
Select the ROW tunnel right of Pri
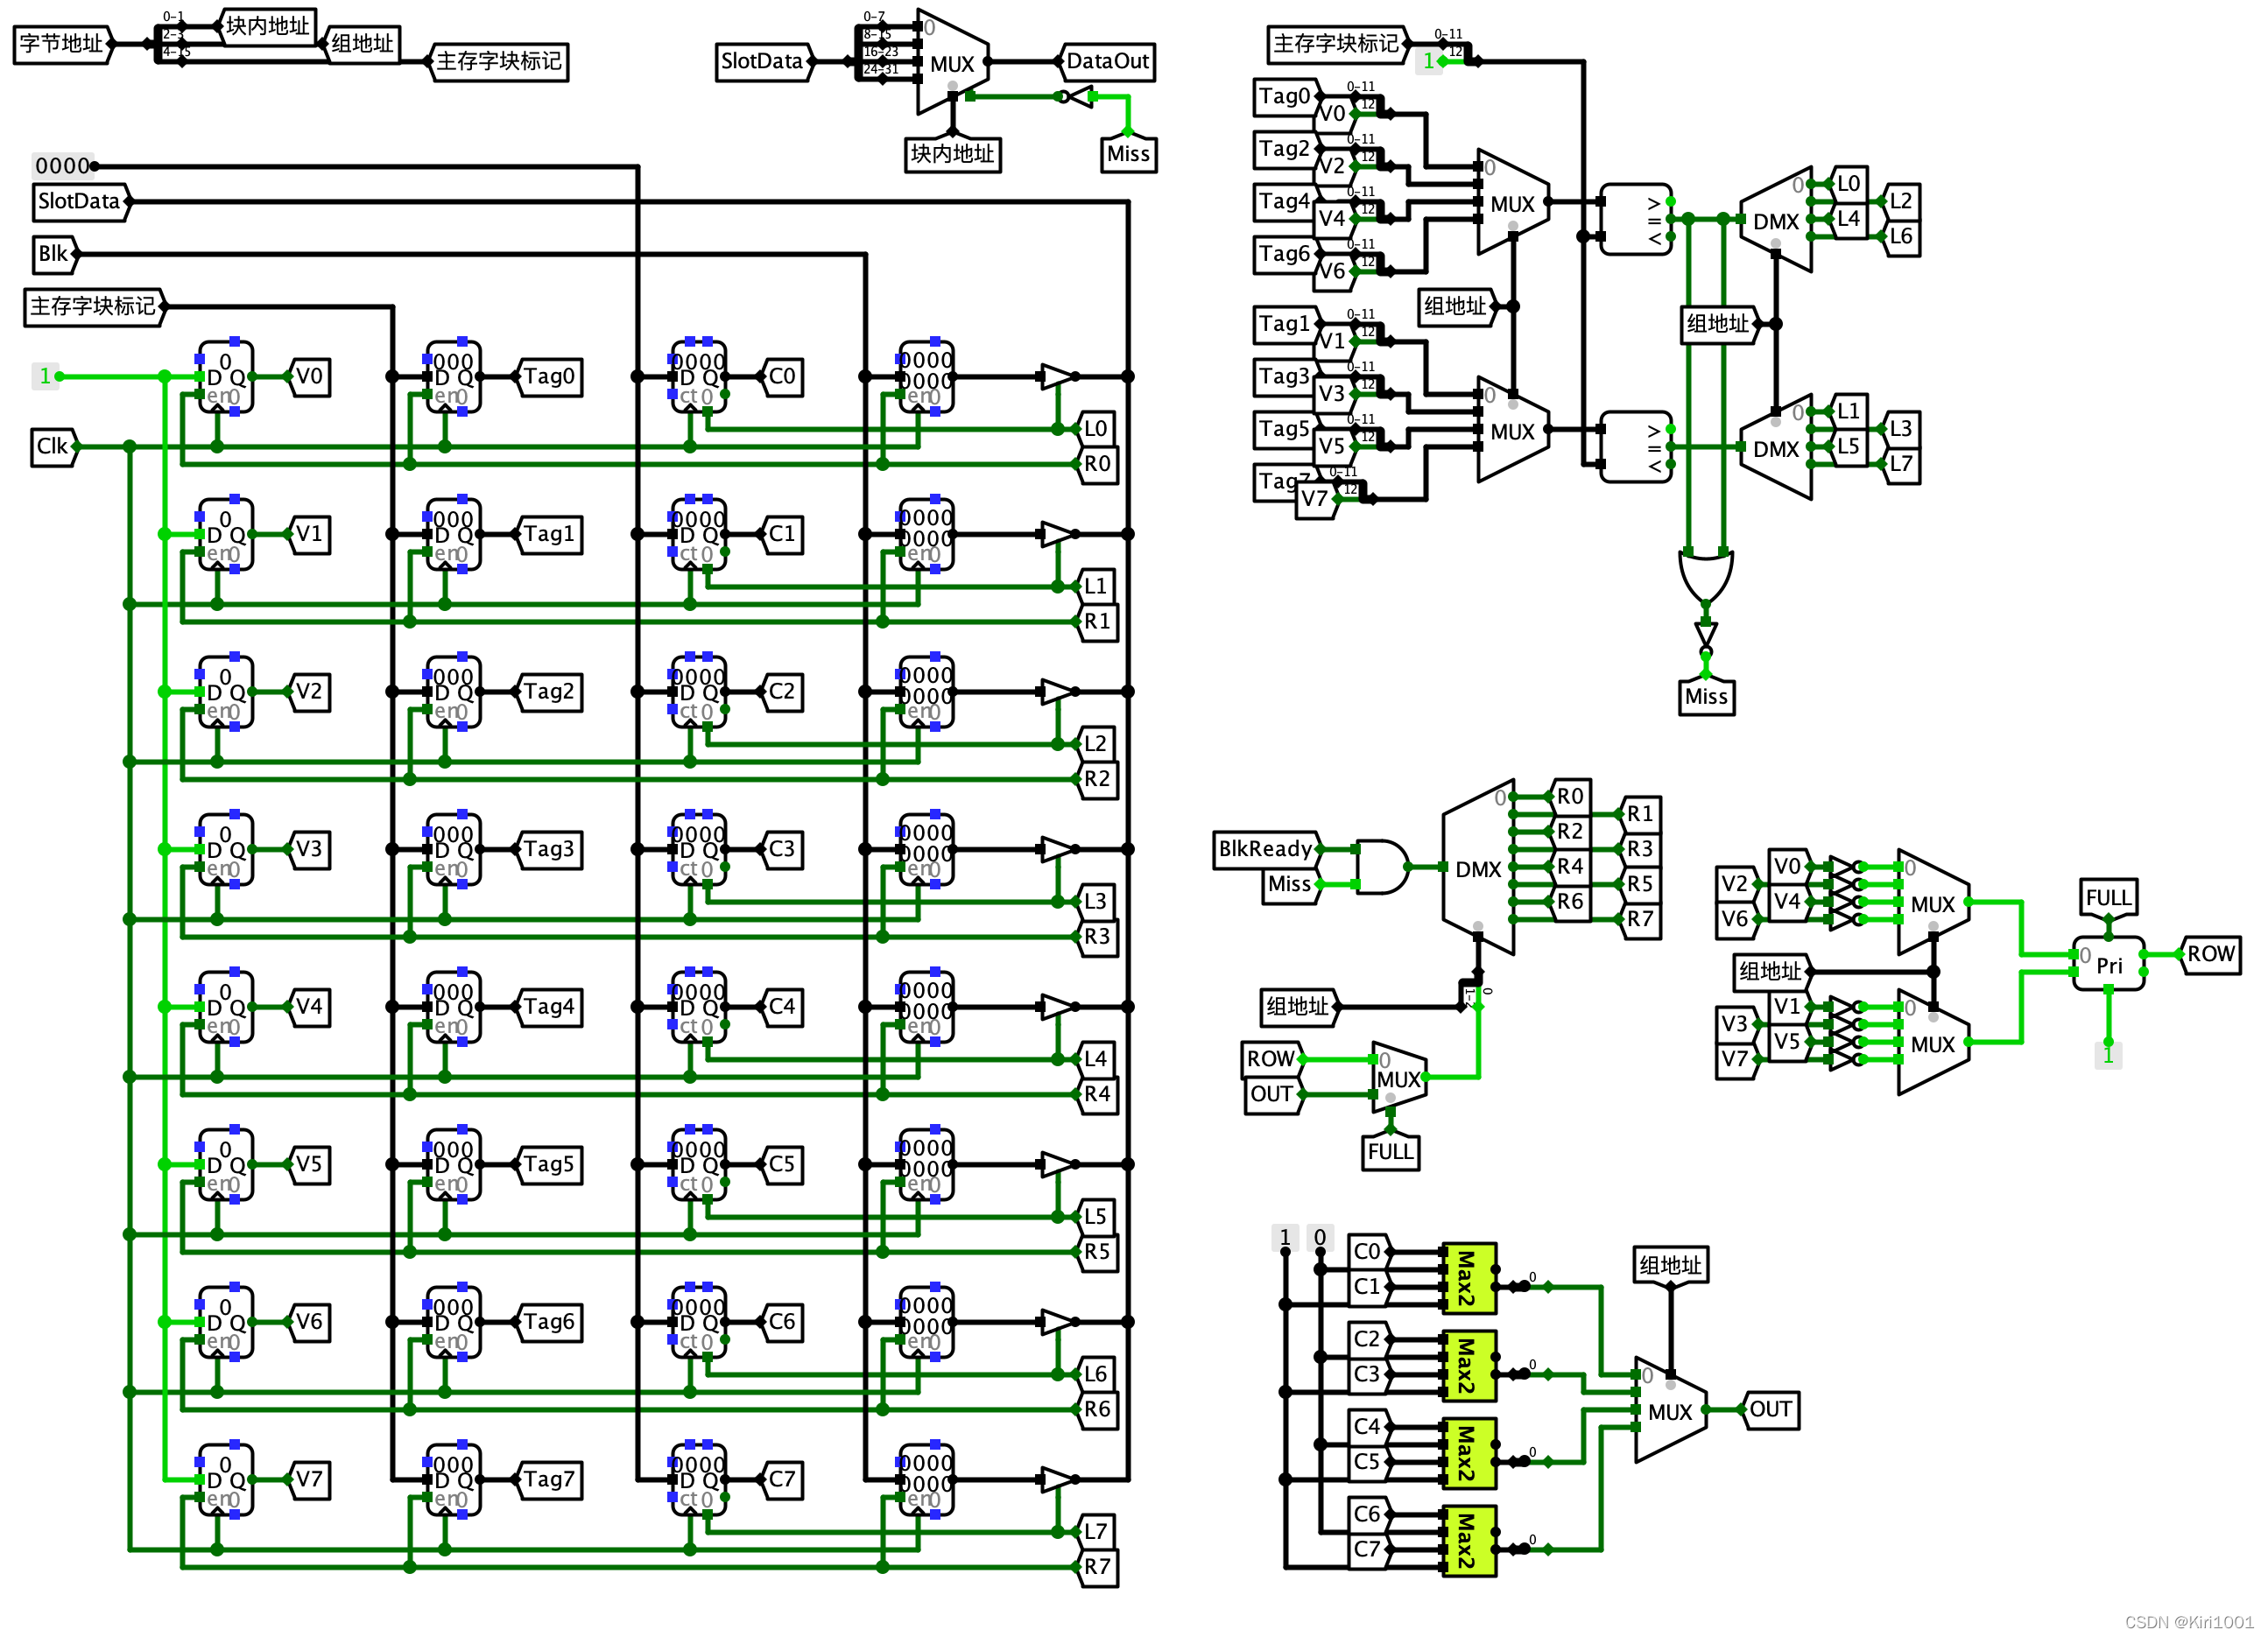click(2209, 954)
